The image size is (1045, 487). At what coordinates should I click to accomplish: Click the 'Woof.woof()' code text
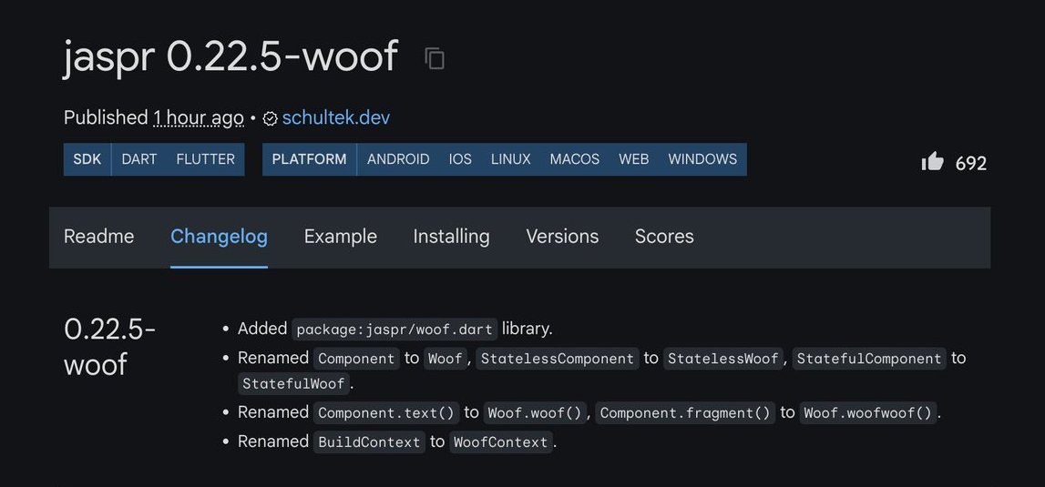[x=535, y=412]
